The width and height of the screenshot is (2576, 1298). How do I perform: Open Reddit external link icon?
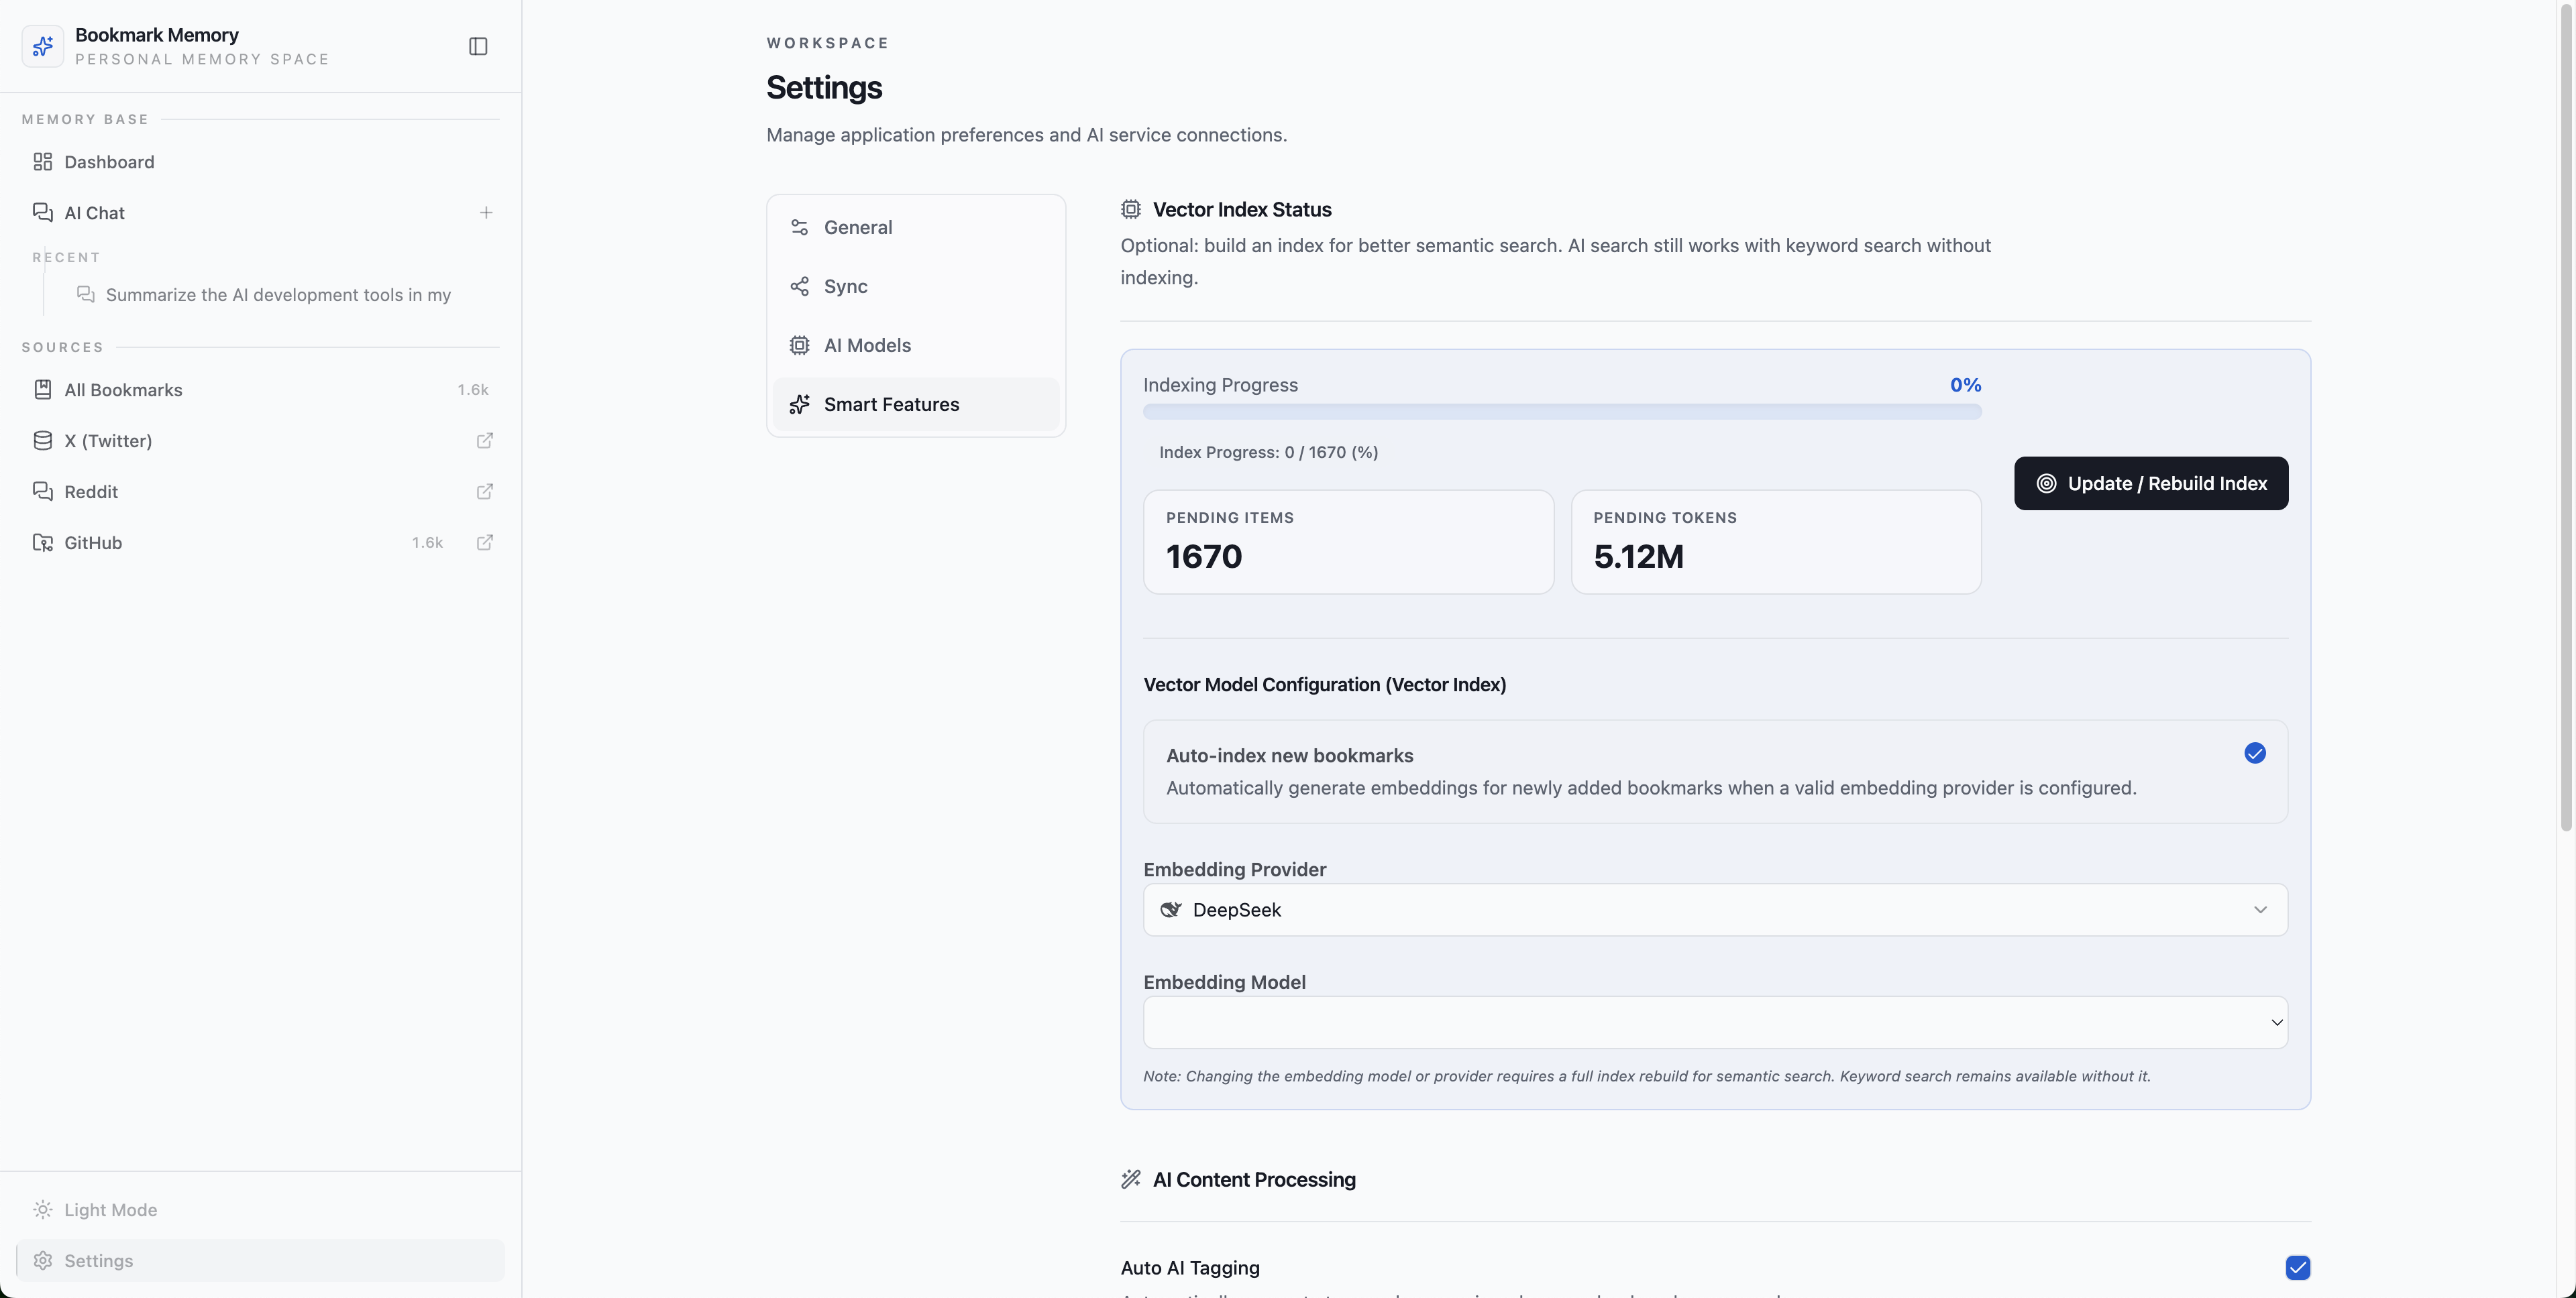coord(485,491)
